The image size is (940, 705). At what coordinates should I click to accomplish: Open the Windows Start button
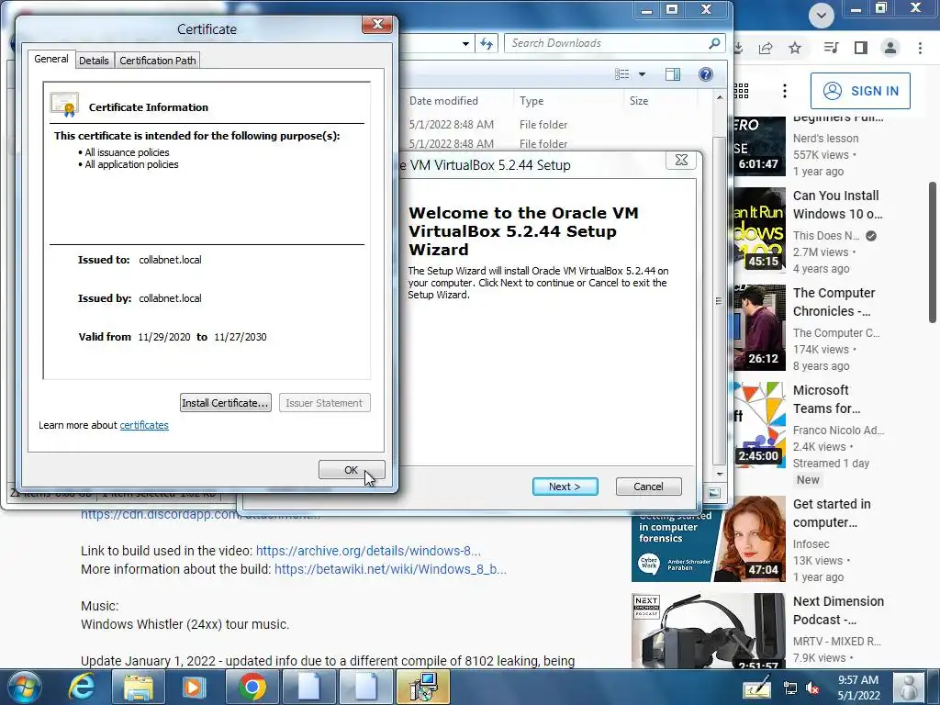point(25,687)
